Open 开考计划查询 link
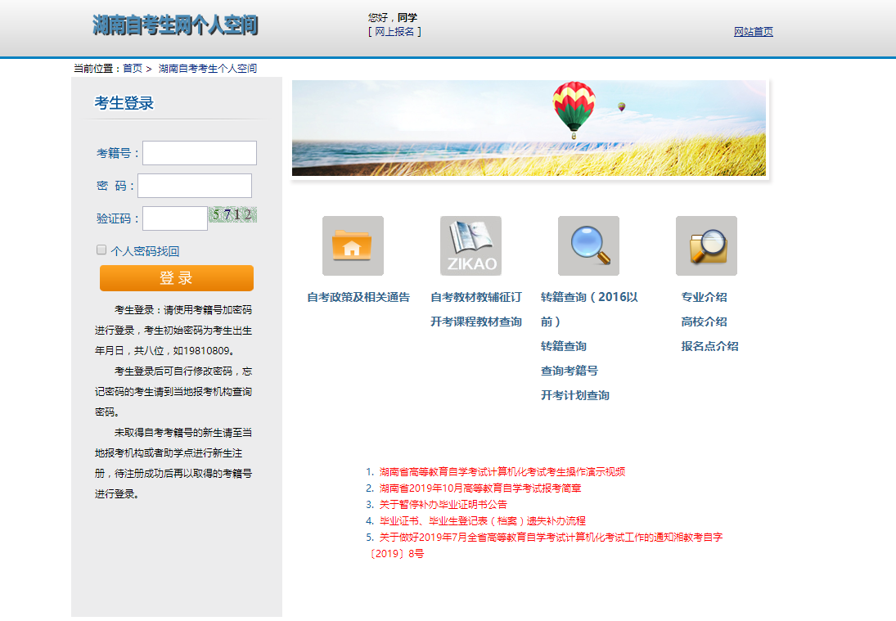This screenshot has height=621, width=896. click(x=574, y=395)
